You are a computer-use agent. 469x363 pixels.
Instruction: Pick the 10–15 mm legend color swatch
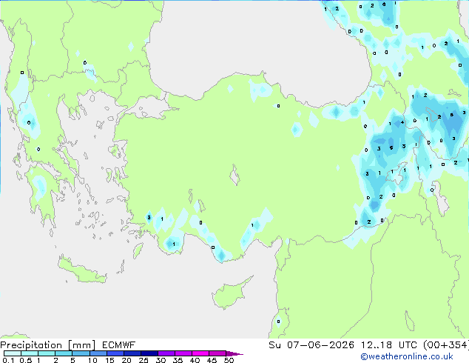click(x=98, y=353)
